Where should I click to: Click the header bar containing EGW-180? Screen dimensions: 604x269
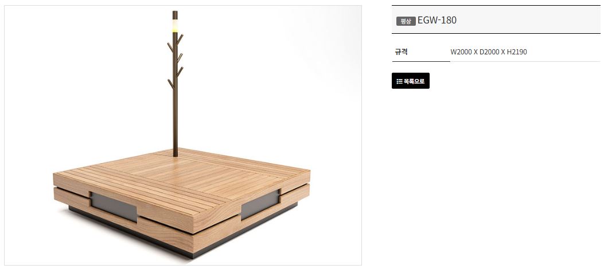(496, 19)
